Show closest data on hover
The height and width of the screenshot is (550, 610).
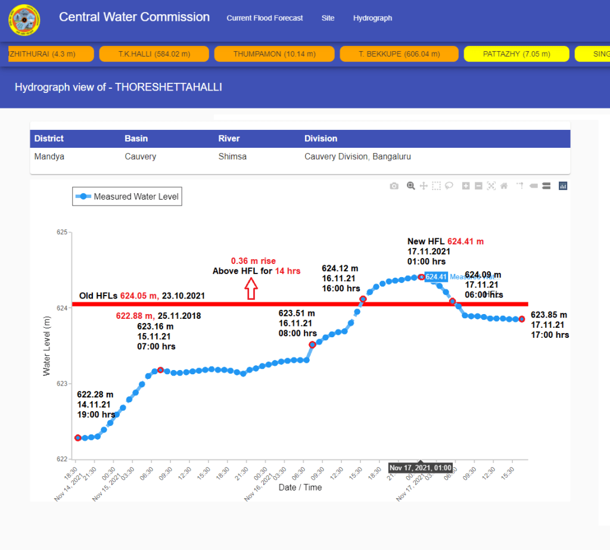533,186
